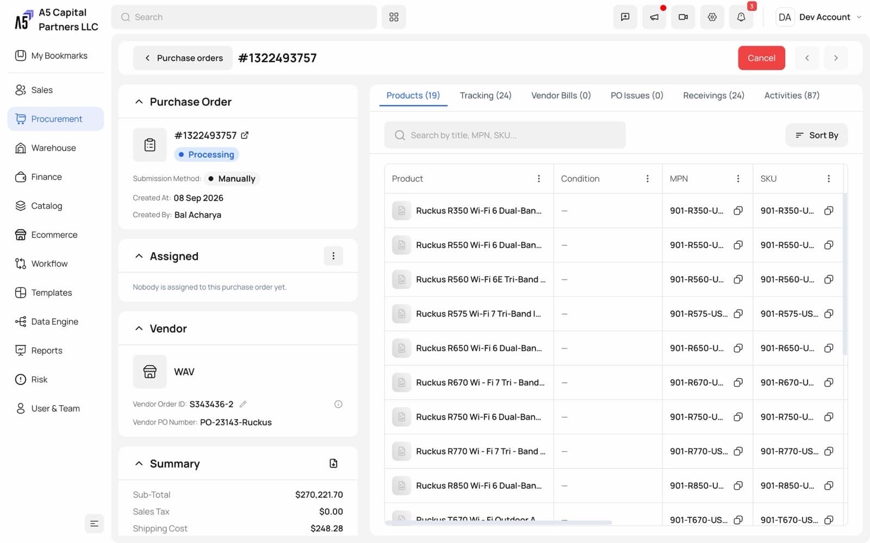The width and height of the screenshot is (870, 543).
Task: Click the horizontal scrollbar under the products table
Action: click(x=499, y=522)
